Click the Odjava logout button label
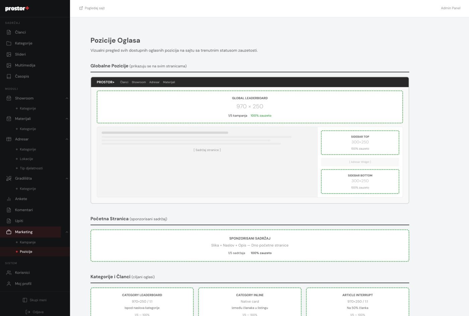Screen dimensions: 469x316 click(38, 312)
